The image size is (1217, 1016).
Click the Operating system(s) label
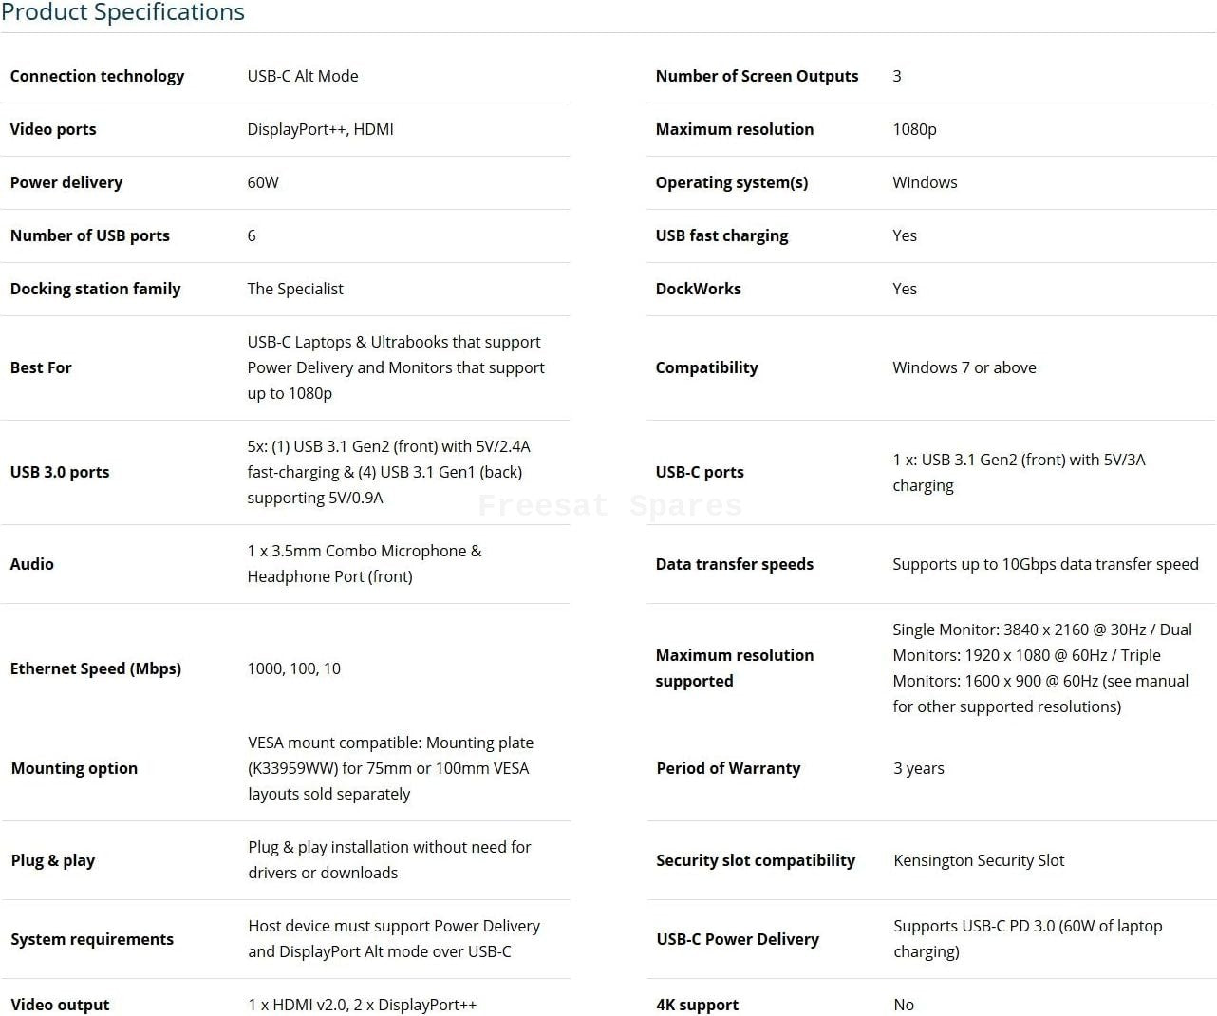pos(732,182)
